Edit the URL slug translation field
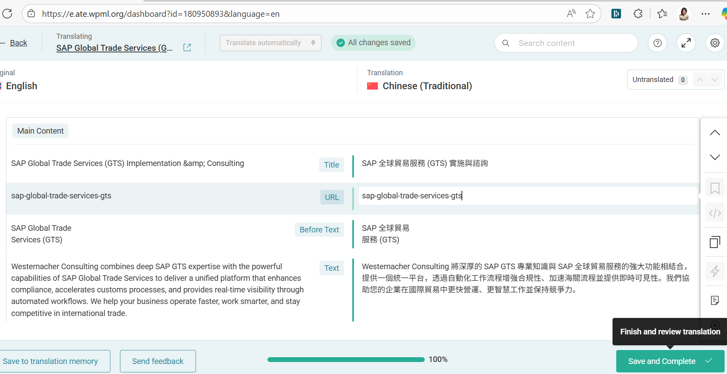The width and height of the screenshot is (727, 374). [528, 196]
